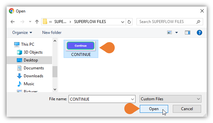Refresh the SUPERFLOW FILES folder
Viewport: 213px width, 123px height.
point(129,22)
